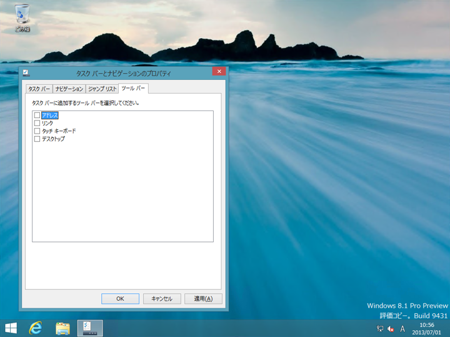
Task: Enable the アドレス toolbar checkbox
Action: tap(37, 115)
